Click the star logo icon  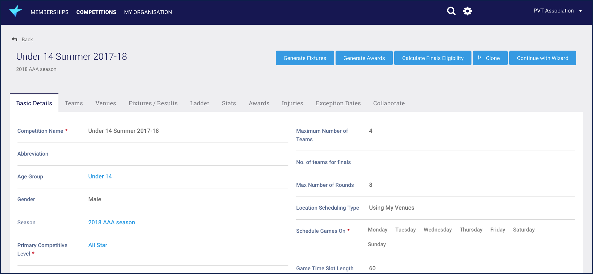[16, 11]
